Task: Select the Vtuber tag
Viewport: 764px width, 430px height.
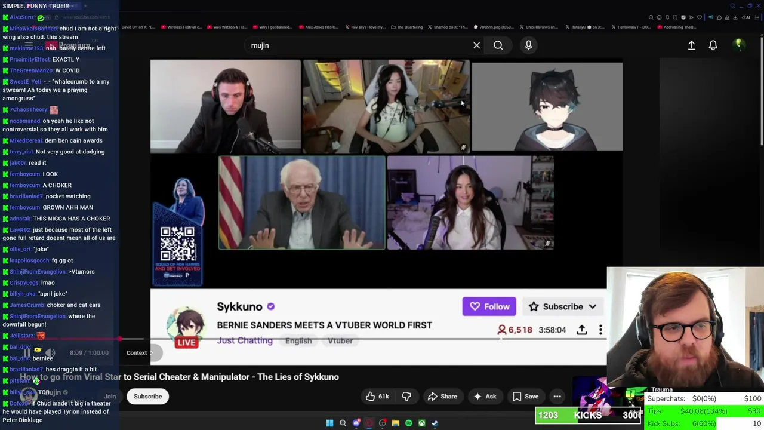Action: (340, 341)
